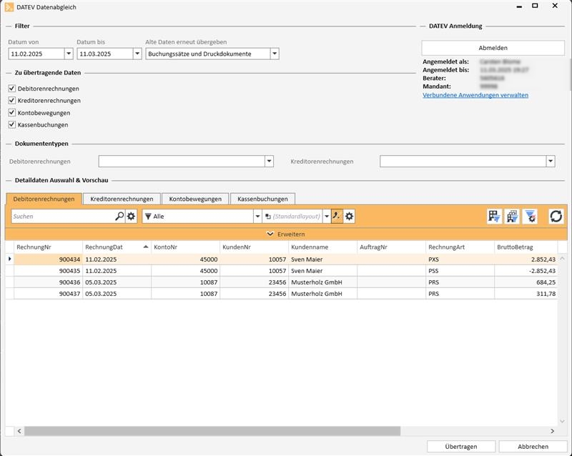Click horizontal scrollbar left arrow
This screenshot has height=456, width=572.
tap(19, 431)
